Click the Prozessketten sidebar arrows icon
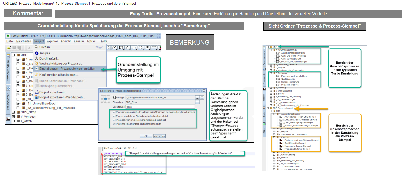 coord(8,88)
